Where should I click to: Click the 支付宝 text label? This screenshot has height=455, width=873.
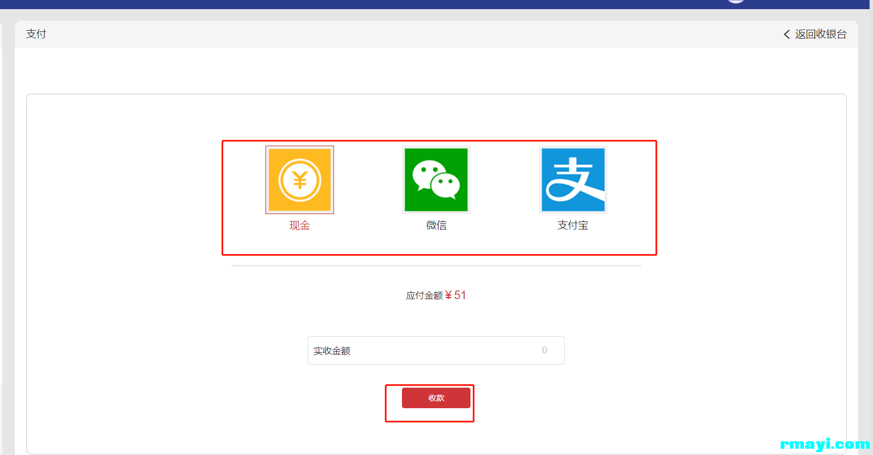(573, 226)
